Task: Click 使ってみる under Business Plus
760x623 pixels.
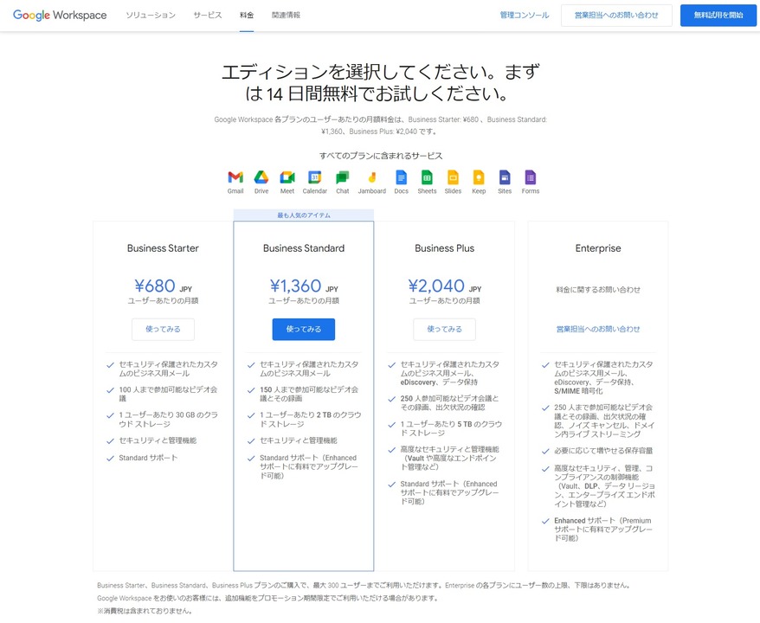Action: [444, 329]
